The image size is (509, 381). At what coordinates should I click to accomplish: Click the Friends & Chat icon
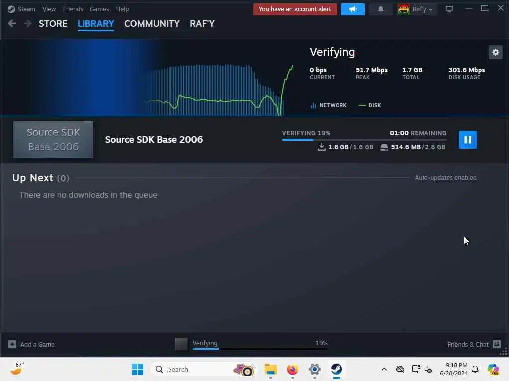(x=497, y=344)
